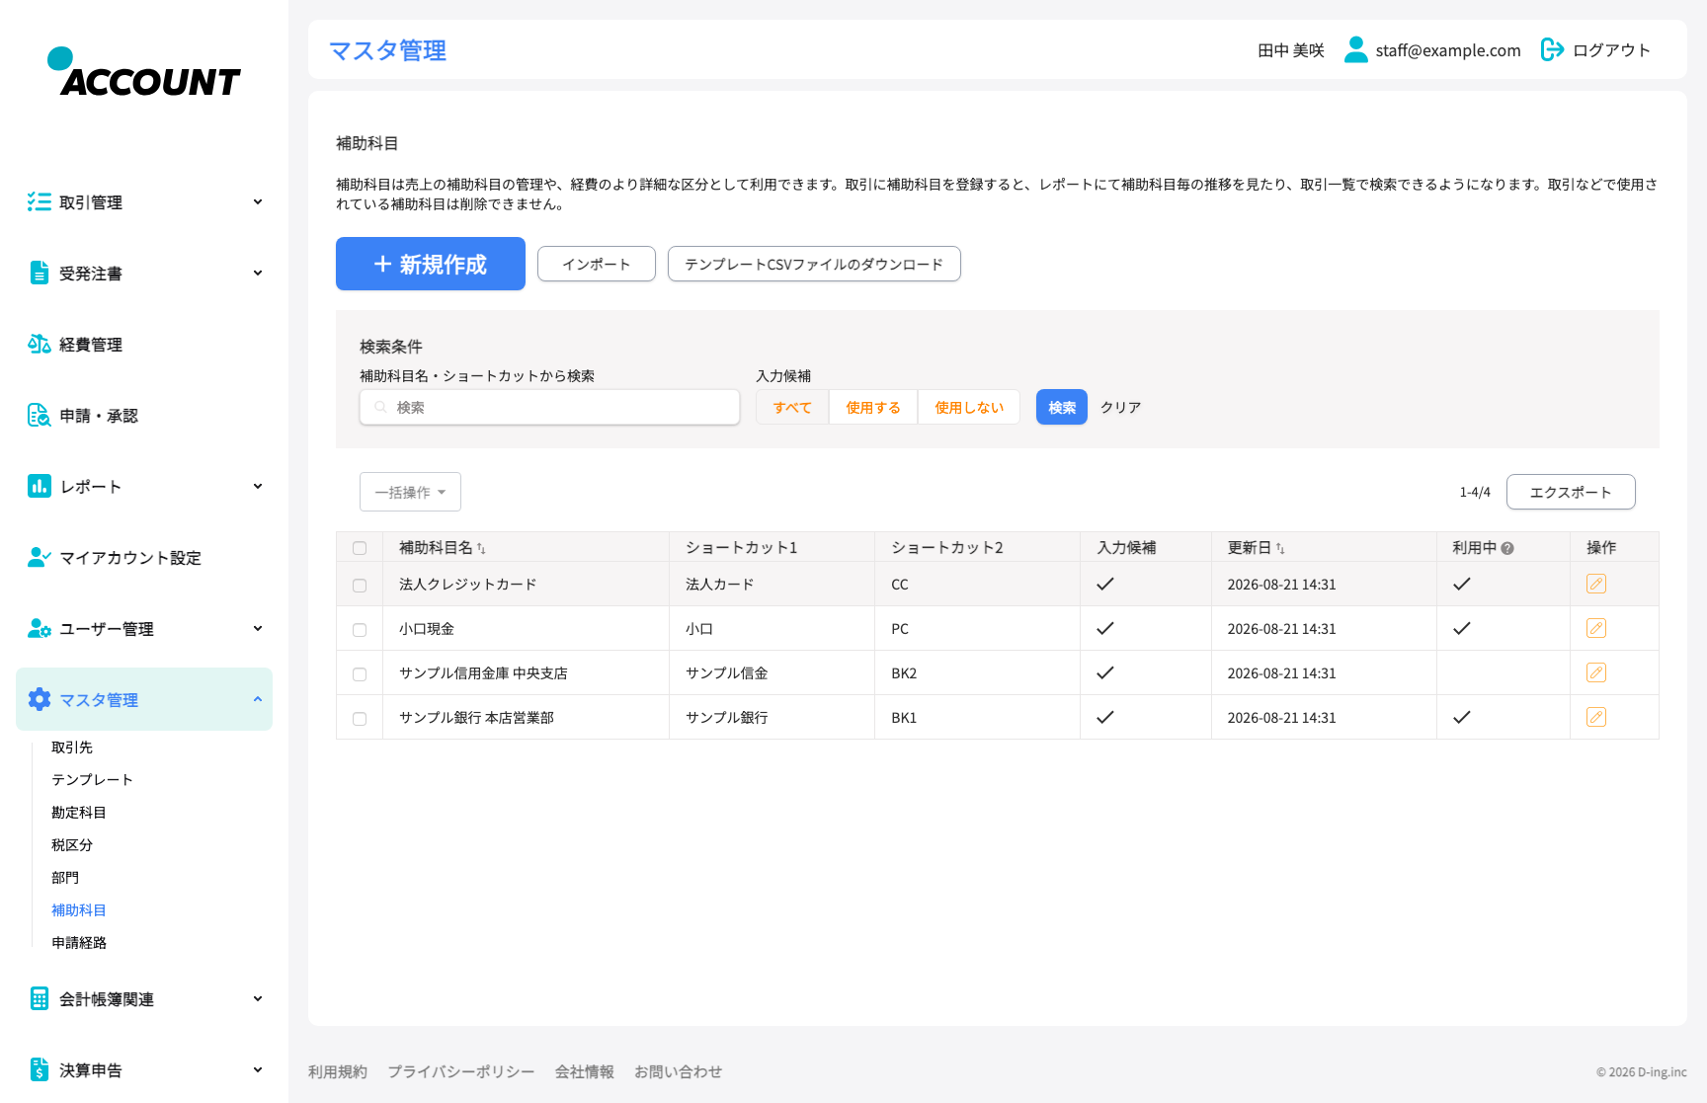Select the 使用する filter option
This screenshot has width=1707, height=1103.
(x=873, y=407)
